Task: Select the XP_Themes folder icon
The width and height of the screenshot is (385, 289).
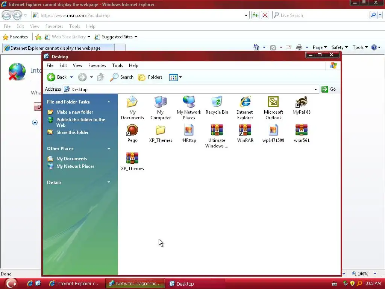Action: (x=161, y=130)
